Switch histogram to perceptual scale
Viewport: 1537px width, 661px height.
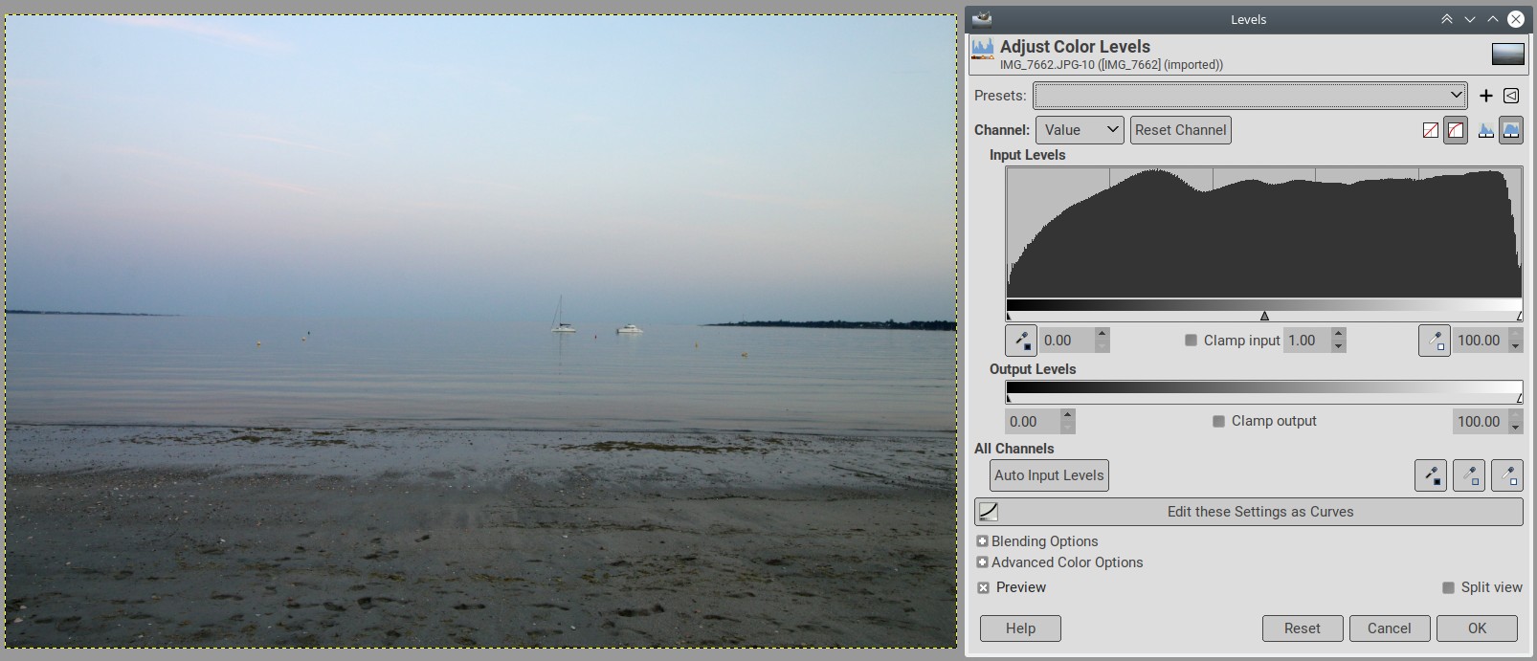click(1456, 130)
